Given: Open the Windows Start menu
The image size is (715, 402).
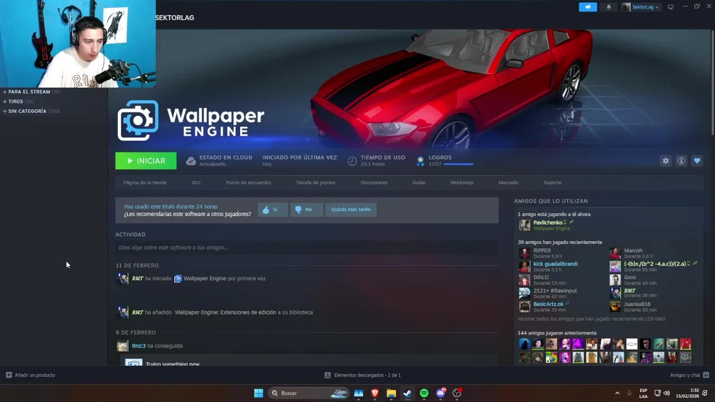Looking at the screenshot, I should [259, 393].
